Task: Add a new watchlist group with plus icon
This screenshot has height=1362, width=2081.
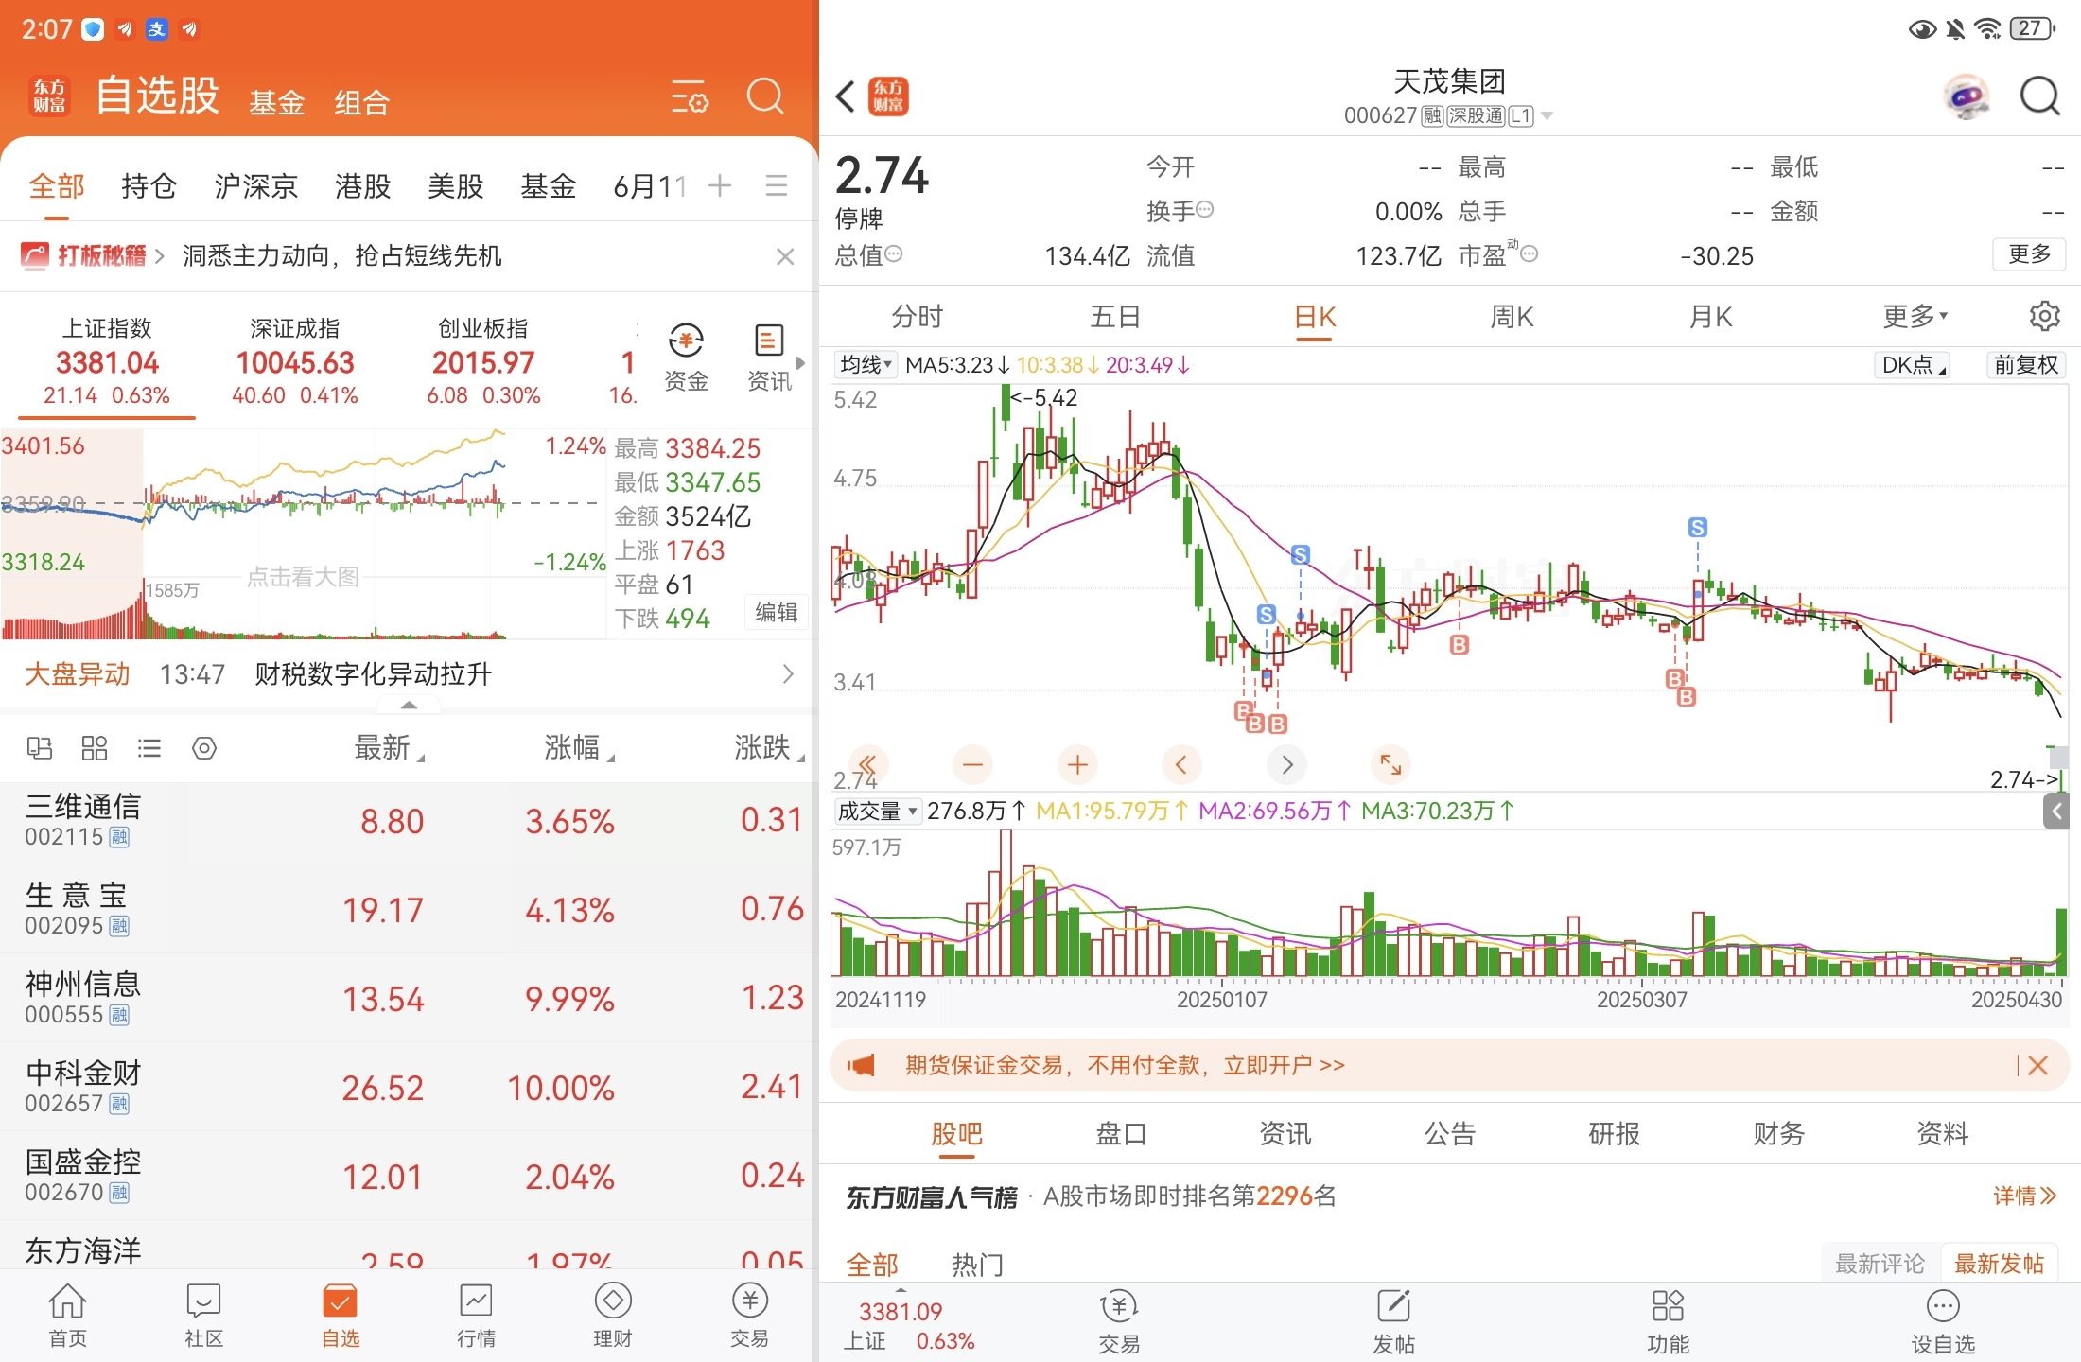Action: (x=720, y=185)
